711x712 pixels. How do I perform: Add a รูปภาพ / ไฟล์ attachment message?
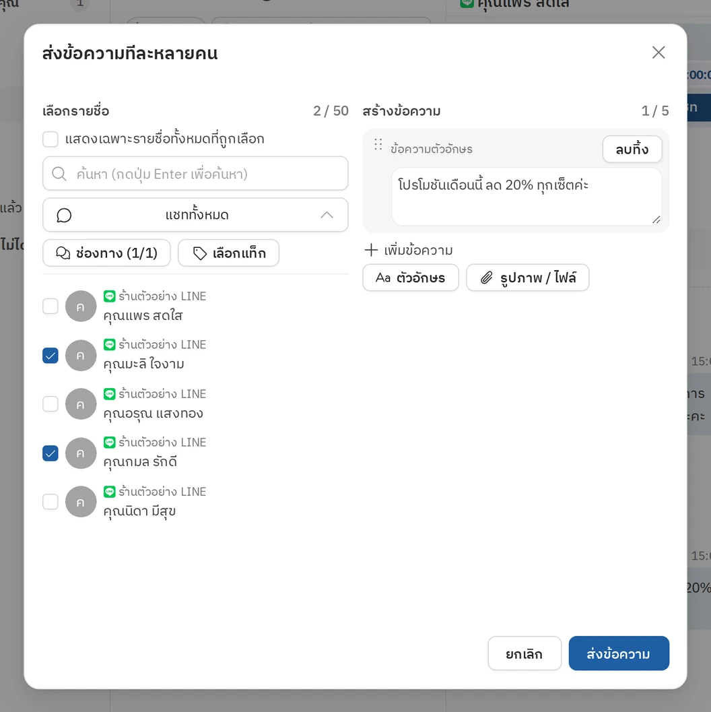528,278
